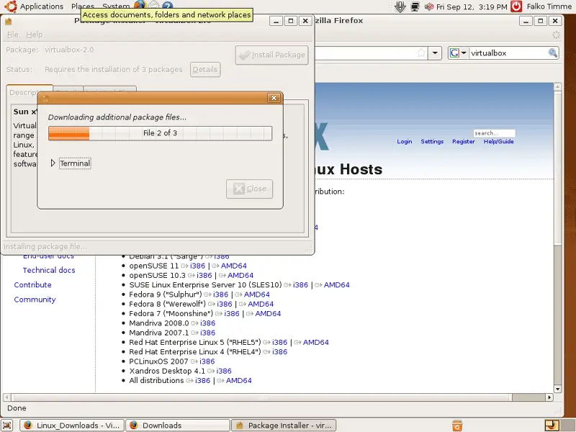Screen dimensions: 576x432
Task: Download RHEL4 i386 package
Action: [x=279, y=351]
